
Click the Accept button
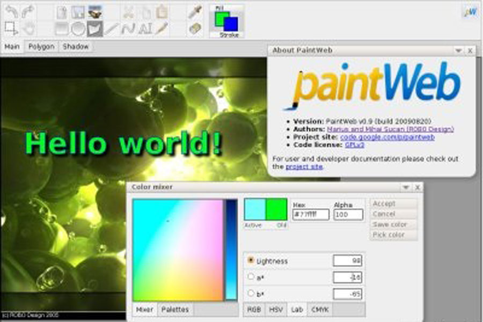[x=394, y=204]
